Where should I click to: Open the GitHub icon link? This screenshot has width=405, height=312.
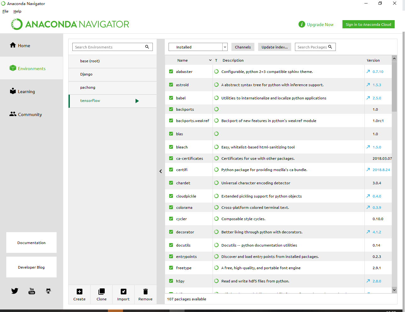[48, 291]
